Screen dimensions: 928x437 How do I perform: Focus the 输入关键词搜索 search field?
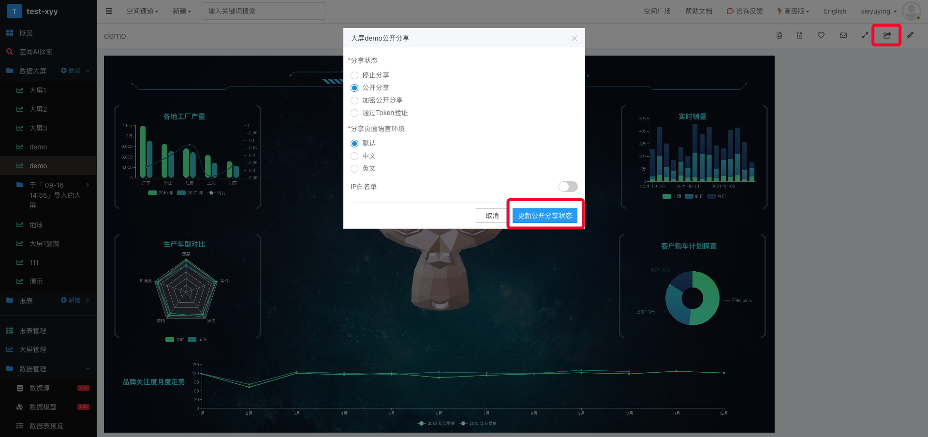(264, 11)
